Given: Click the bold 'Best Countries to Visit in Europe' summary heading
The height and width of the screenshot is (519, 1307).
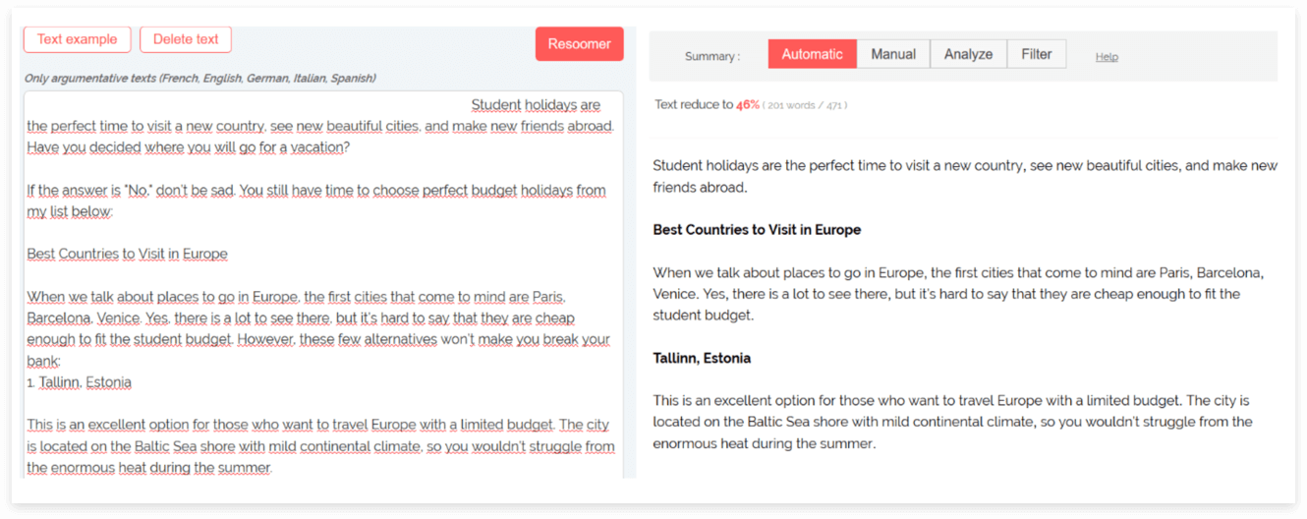Looking at the screenshot, I should [756, 230].
